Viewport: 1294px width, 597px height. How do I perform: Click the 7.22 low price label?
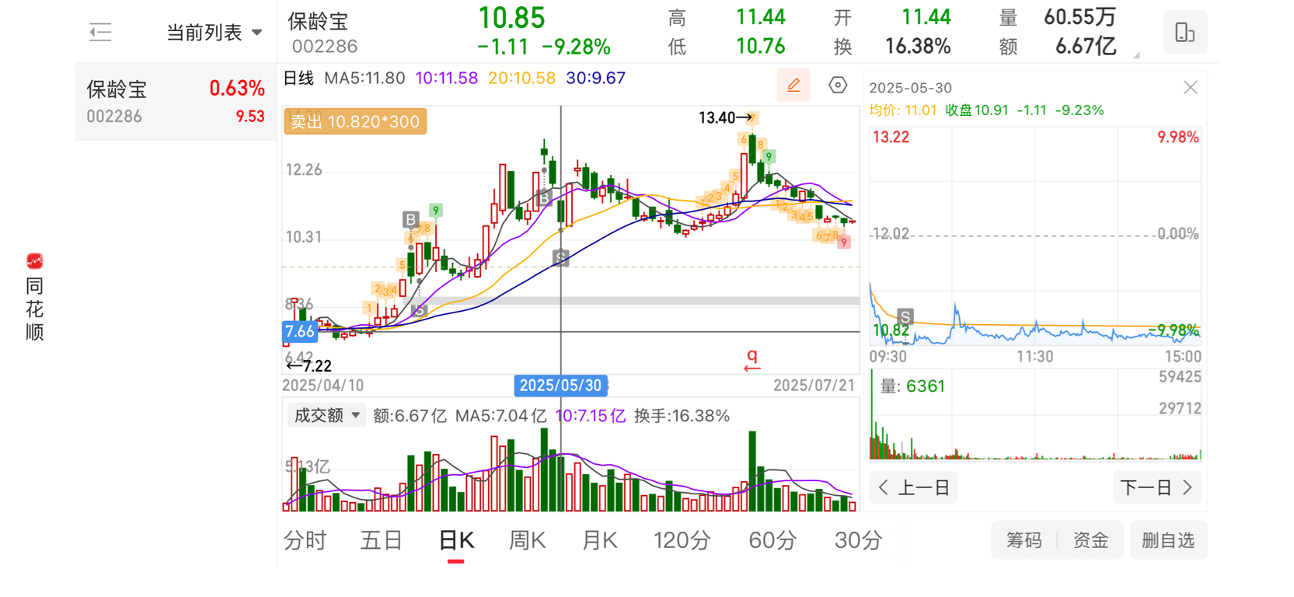click(x=309, y=365)
